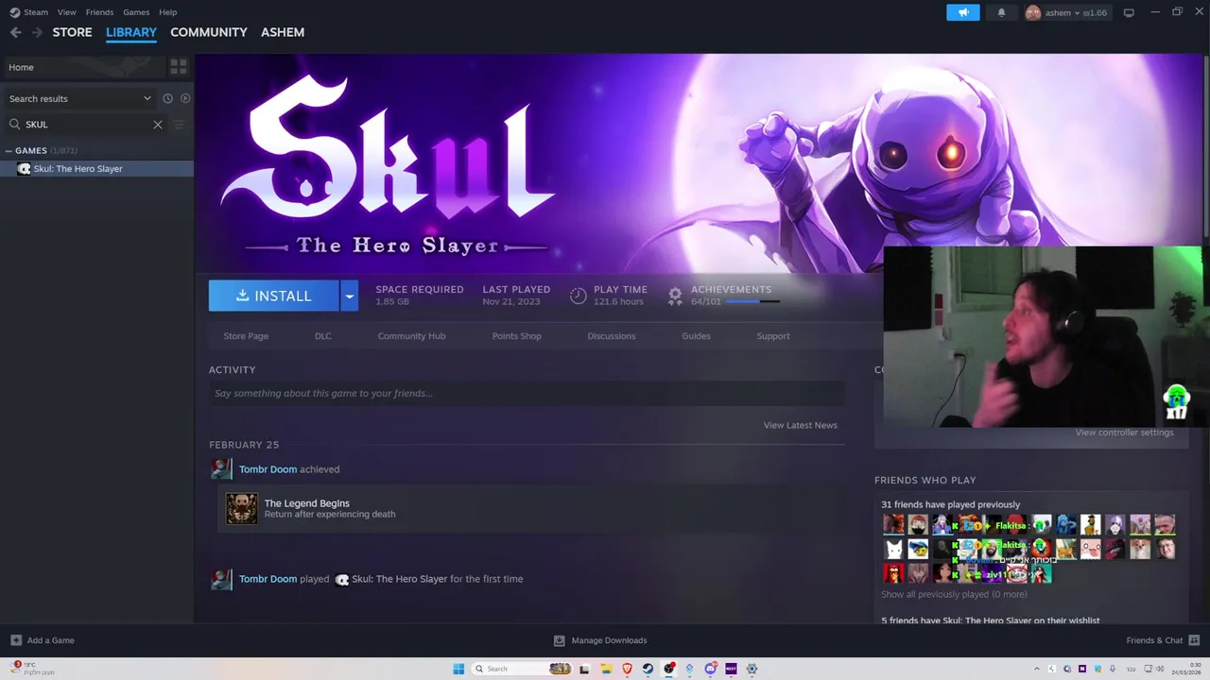1210x680 pixels.
Task: Select the skull icon of Skul: The Hero Slayer
Action: coord(24,169)
